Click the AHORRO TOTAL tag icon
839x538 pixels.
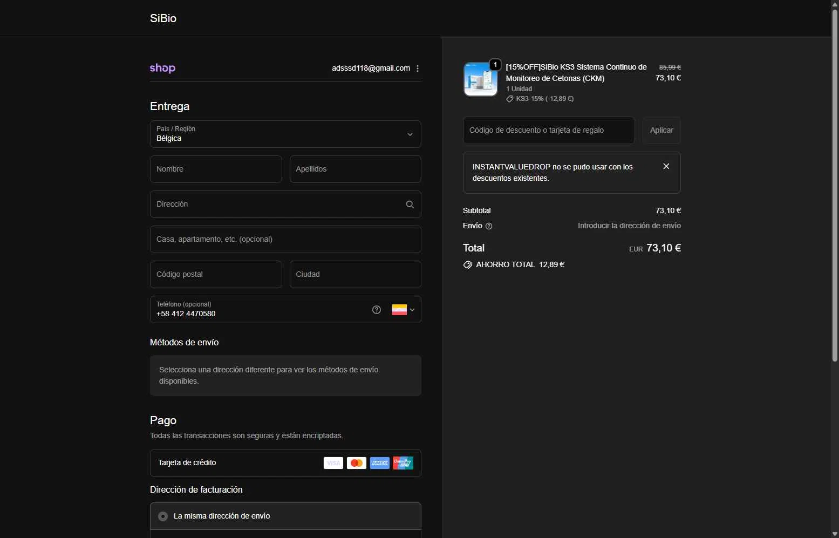click(468, 265)
